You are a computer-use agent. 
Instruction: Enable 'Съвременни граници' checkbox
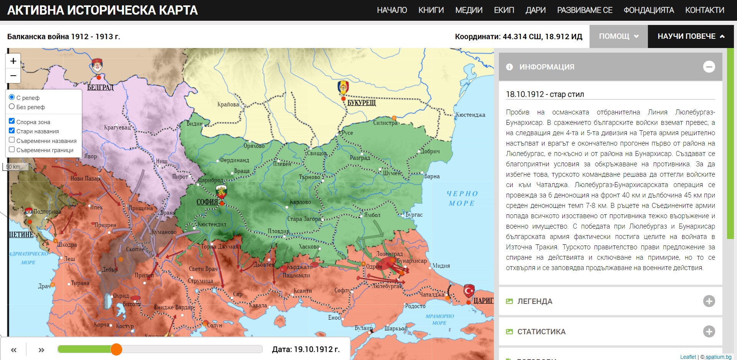[x=12, y=149]
